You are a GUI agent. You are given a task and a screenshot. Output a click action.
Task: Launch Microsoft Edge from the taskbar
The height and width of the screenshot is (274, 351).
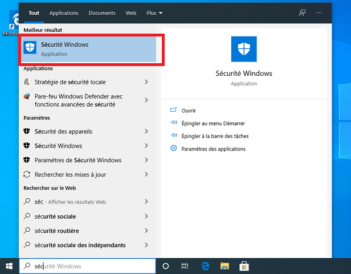pos(205,266)
